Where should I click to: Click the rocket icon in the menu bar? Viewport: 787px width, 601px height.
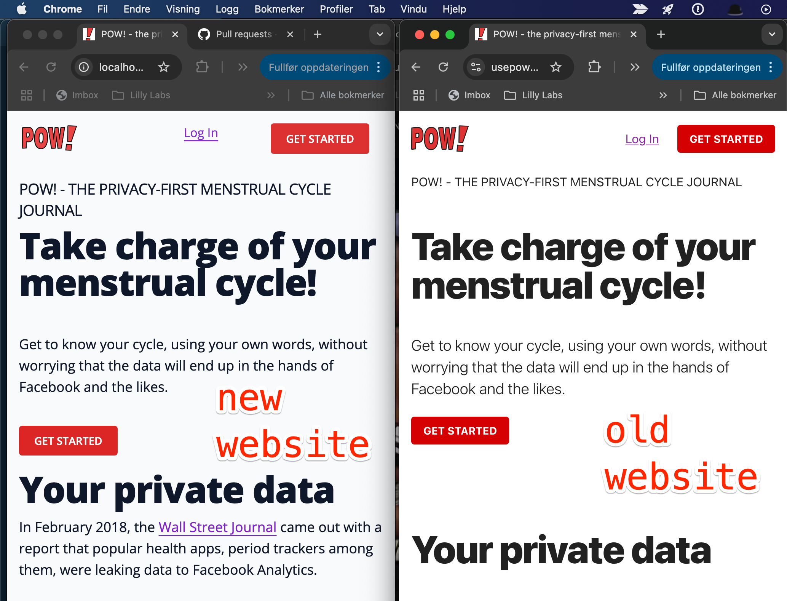click(668, 9)
